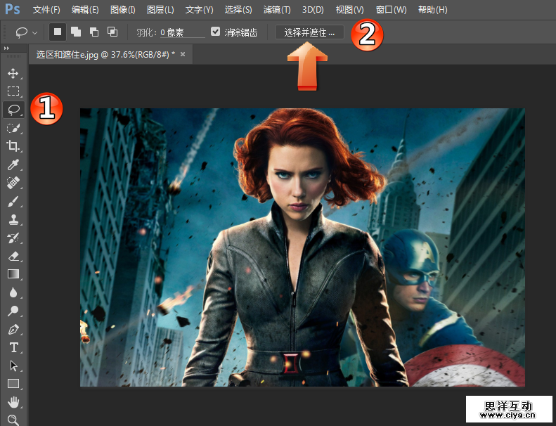The image size is (556, 426).
Task: Select the Rectangular Marquee tool
Action: [x=13, y=91]
